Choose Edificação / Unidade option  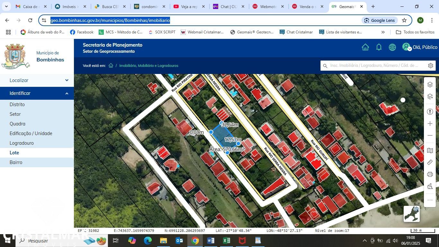coord(31,133)
